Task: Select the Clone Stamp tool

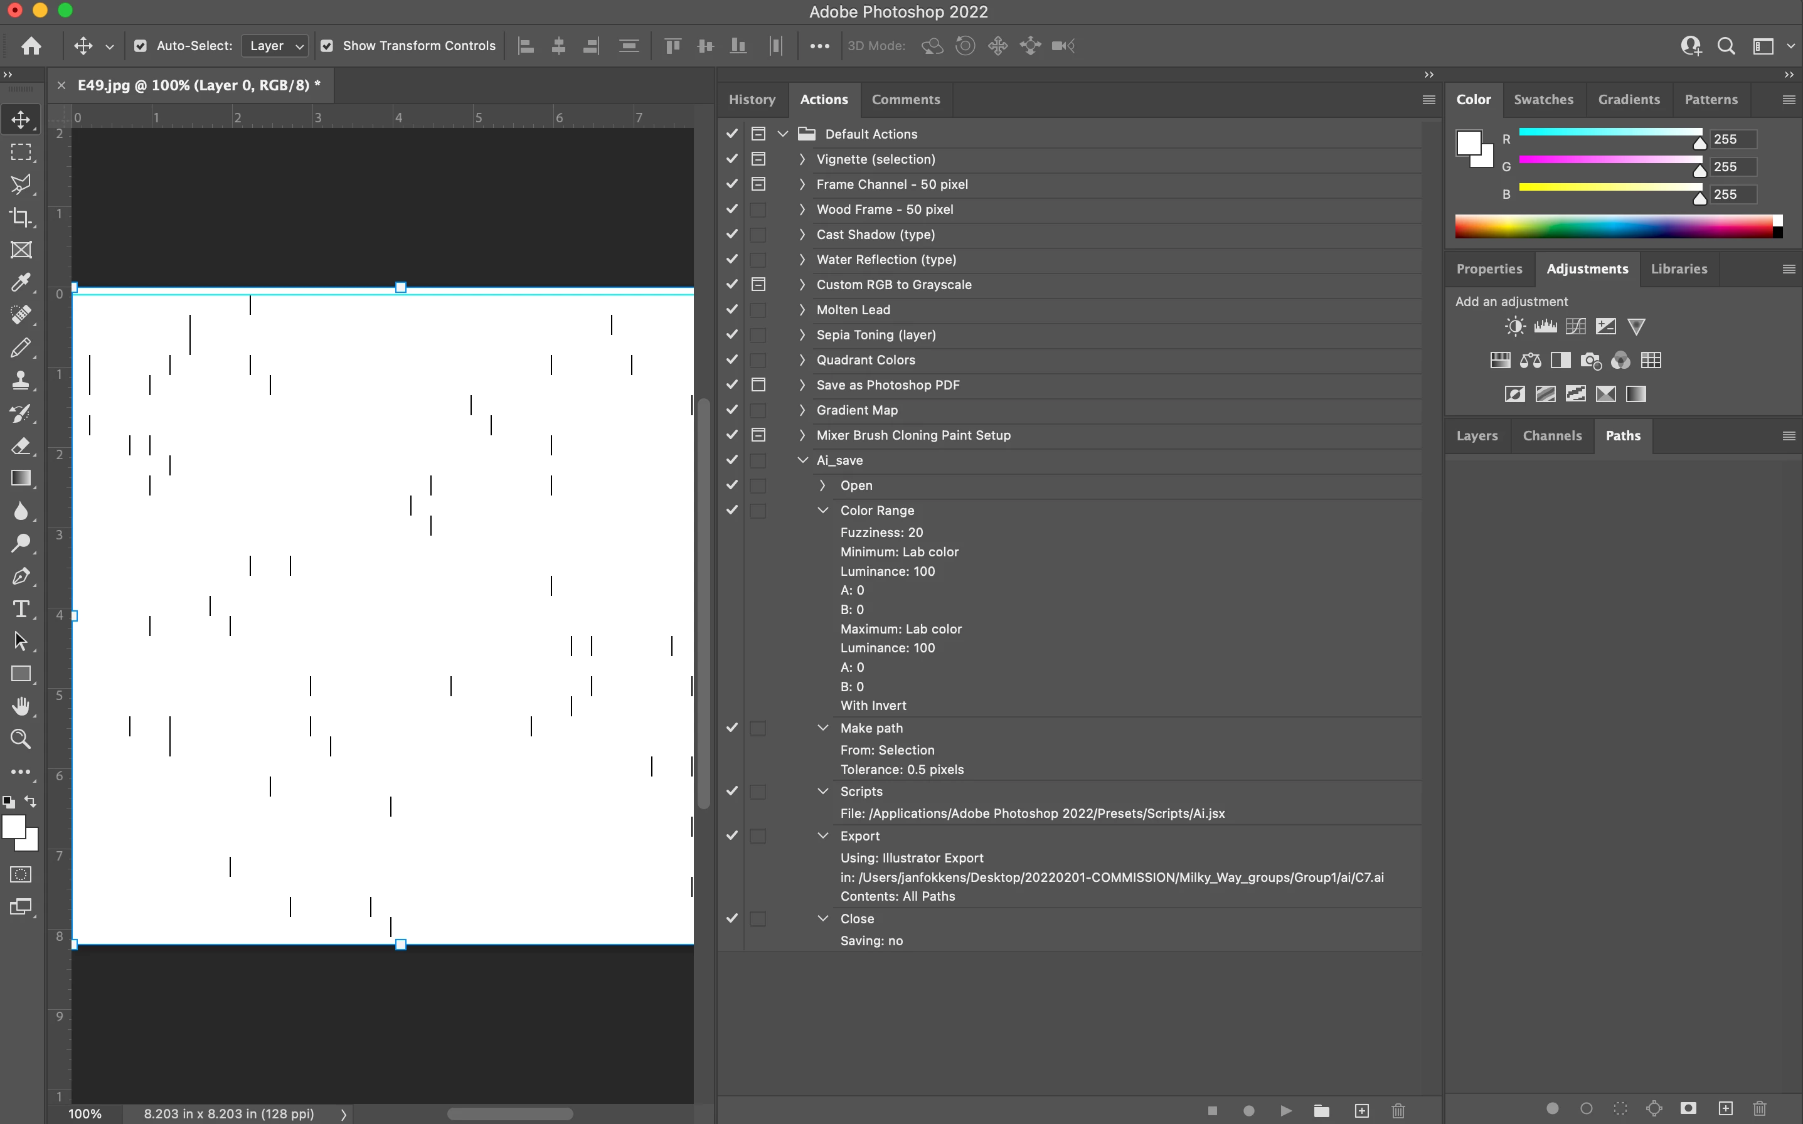Action: coord(21,380)
